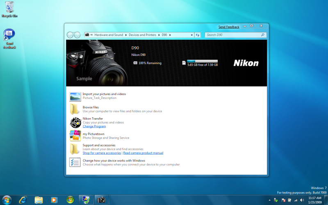
Task: Select the D90 breadcrumb segment
Action: pos(164,35)
